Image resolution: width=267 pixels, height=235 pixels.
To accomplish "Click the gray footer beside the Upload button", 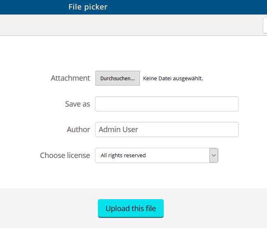I will click(214, 209).
